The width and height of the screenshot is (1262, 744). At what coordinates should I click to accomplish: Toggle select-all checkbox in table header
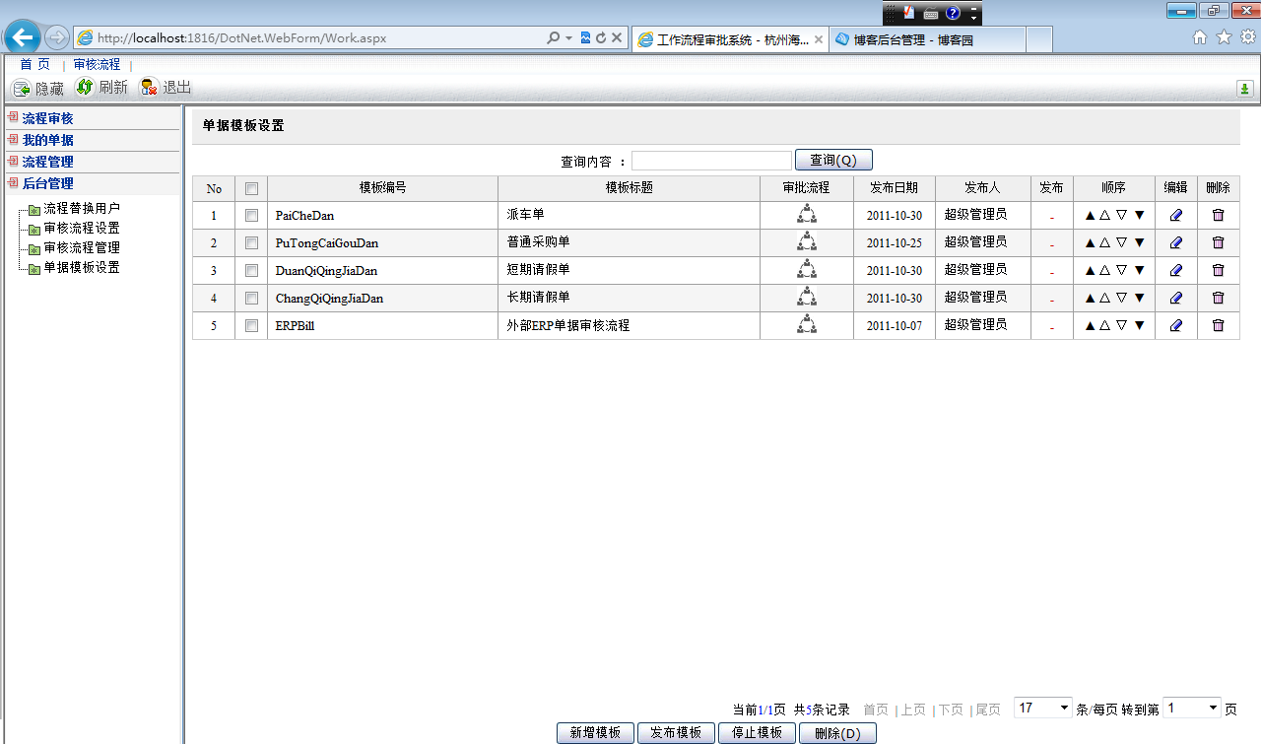point(251,188)
